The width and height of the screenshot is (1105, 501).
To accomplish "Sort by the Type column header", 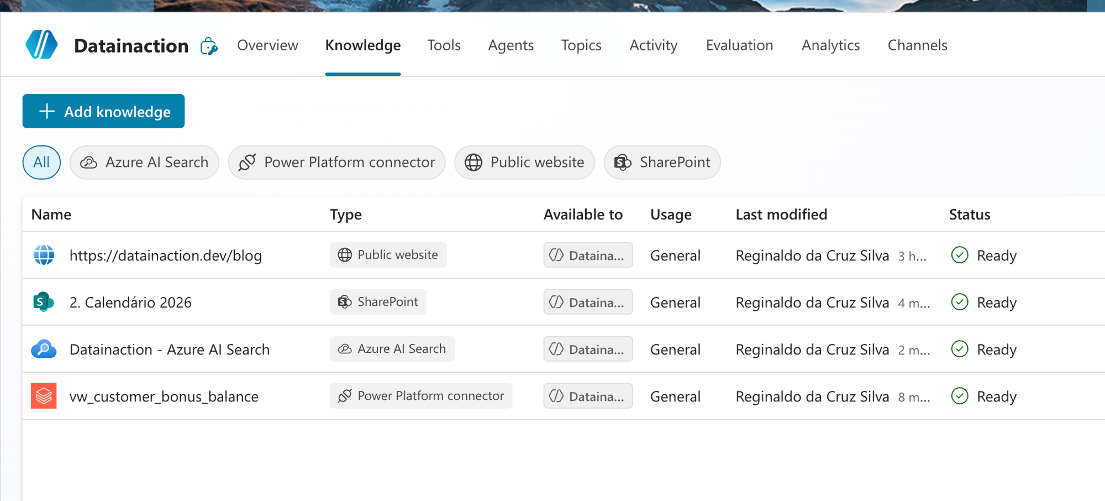I will [346, 215].
